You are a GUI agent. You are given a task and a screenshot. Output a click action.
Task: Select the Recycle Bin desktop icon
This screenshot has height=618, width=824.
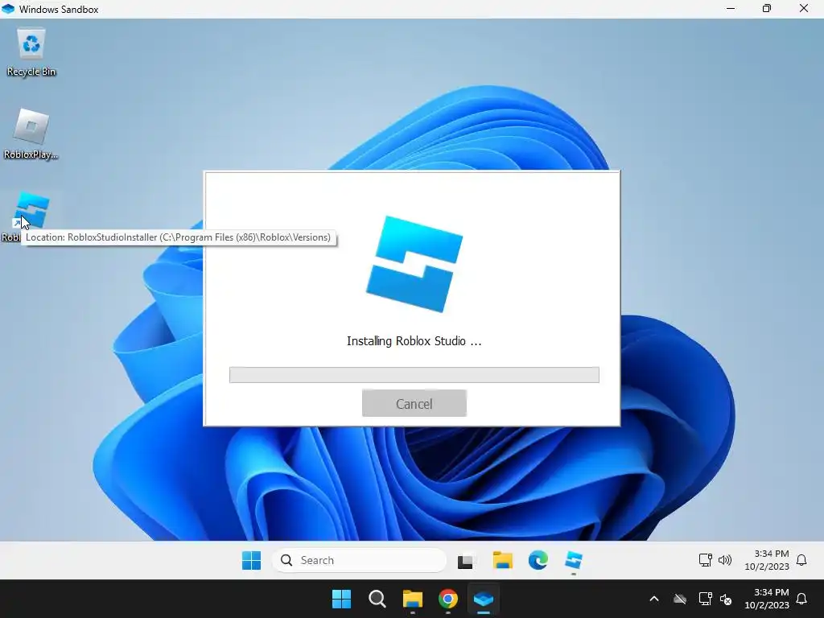[x=31, y=52]
